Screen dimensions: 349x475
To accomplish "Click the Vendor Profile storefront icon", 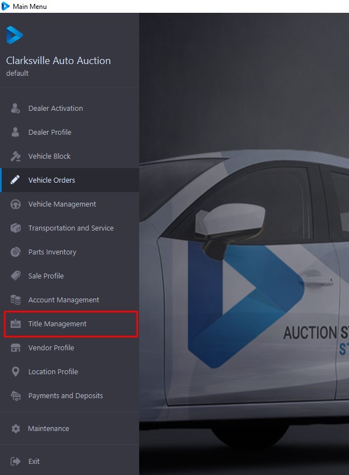I will click(16, 348).
